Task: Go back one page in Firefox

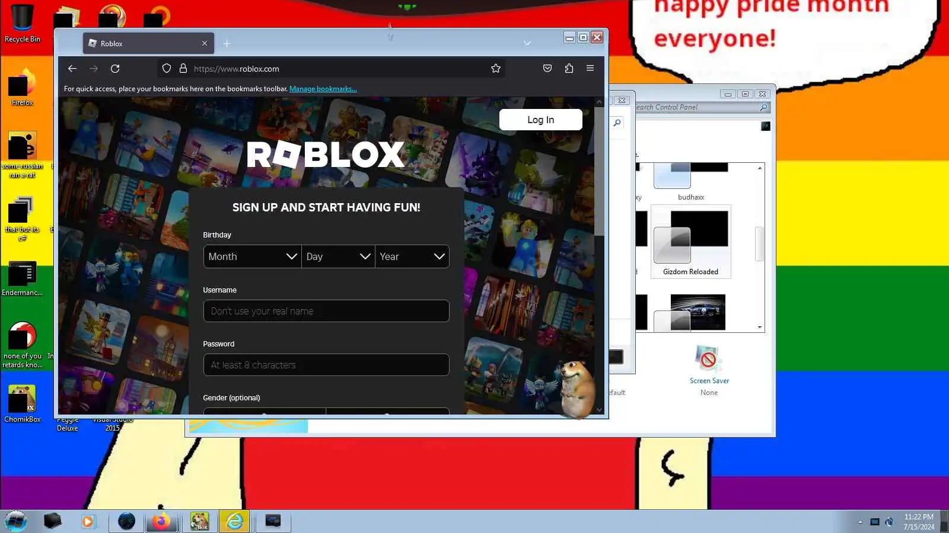Action: (x=72, y=69)
